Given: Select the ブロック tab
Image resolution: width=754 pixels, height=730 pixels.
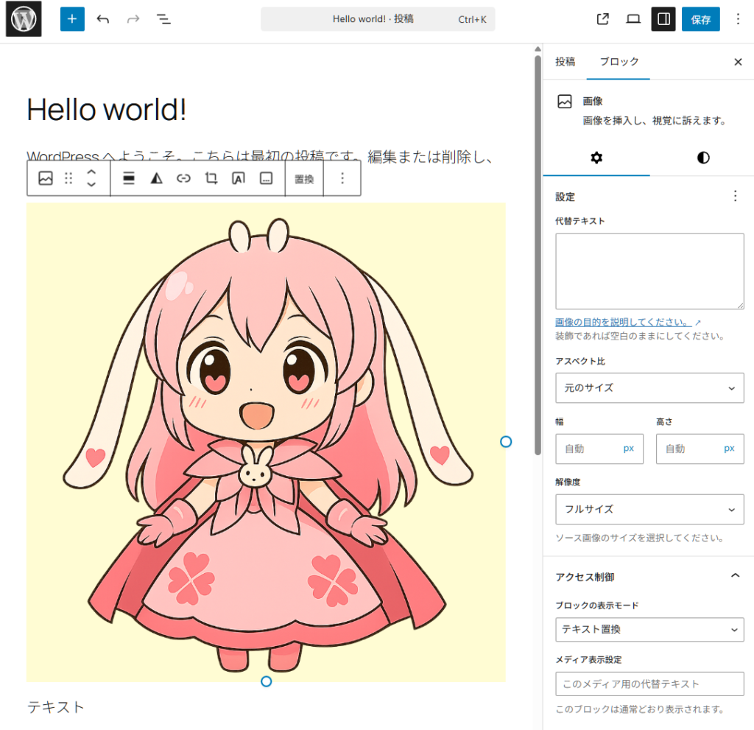Looking at the screenshot, I should click(619, 62).
